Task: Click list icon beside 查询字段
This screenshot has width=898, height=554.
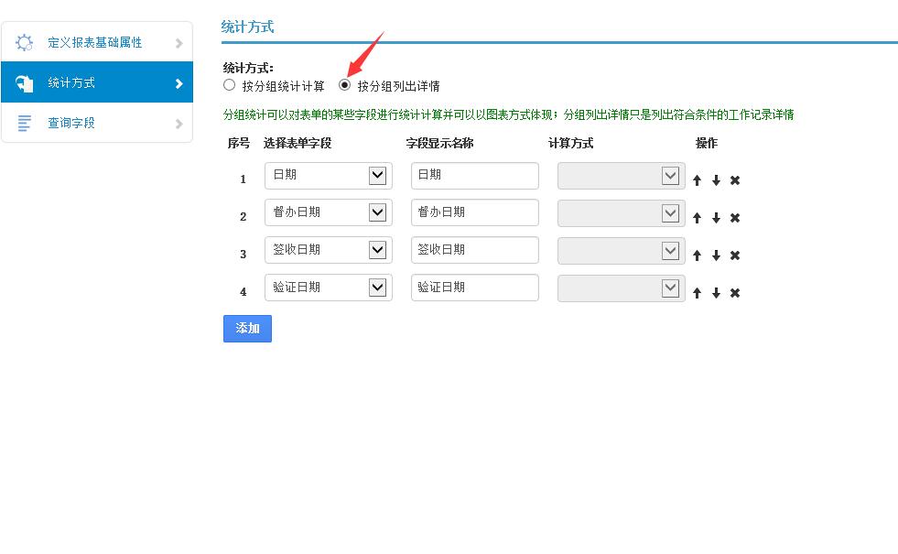Action: (x=24, y=124)
